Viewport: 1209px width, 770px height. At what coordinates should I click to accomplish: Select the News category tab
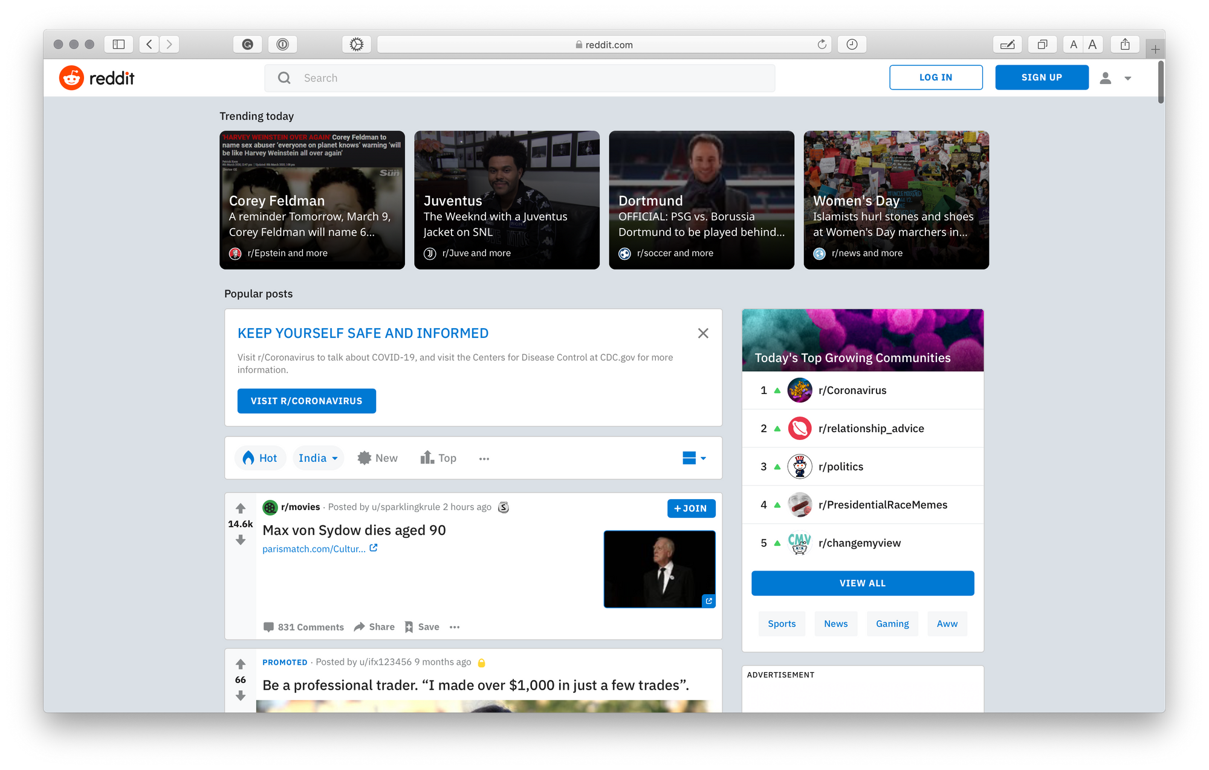pos(835,624)
